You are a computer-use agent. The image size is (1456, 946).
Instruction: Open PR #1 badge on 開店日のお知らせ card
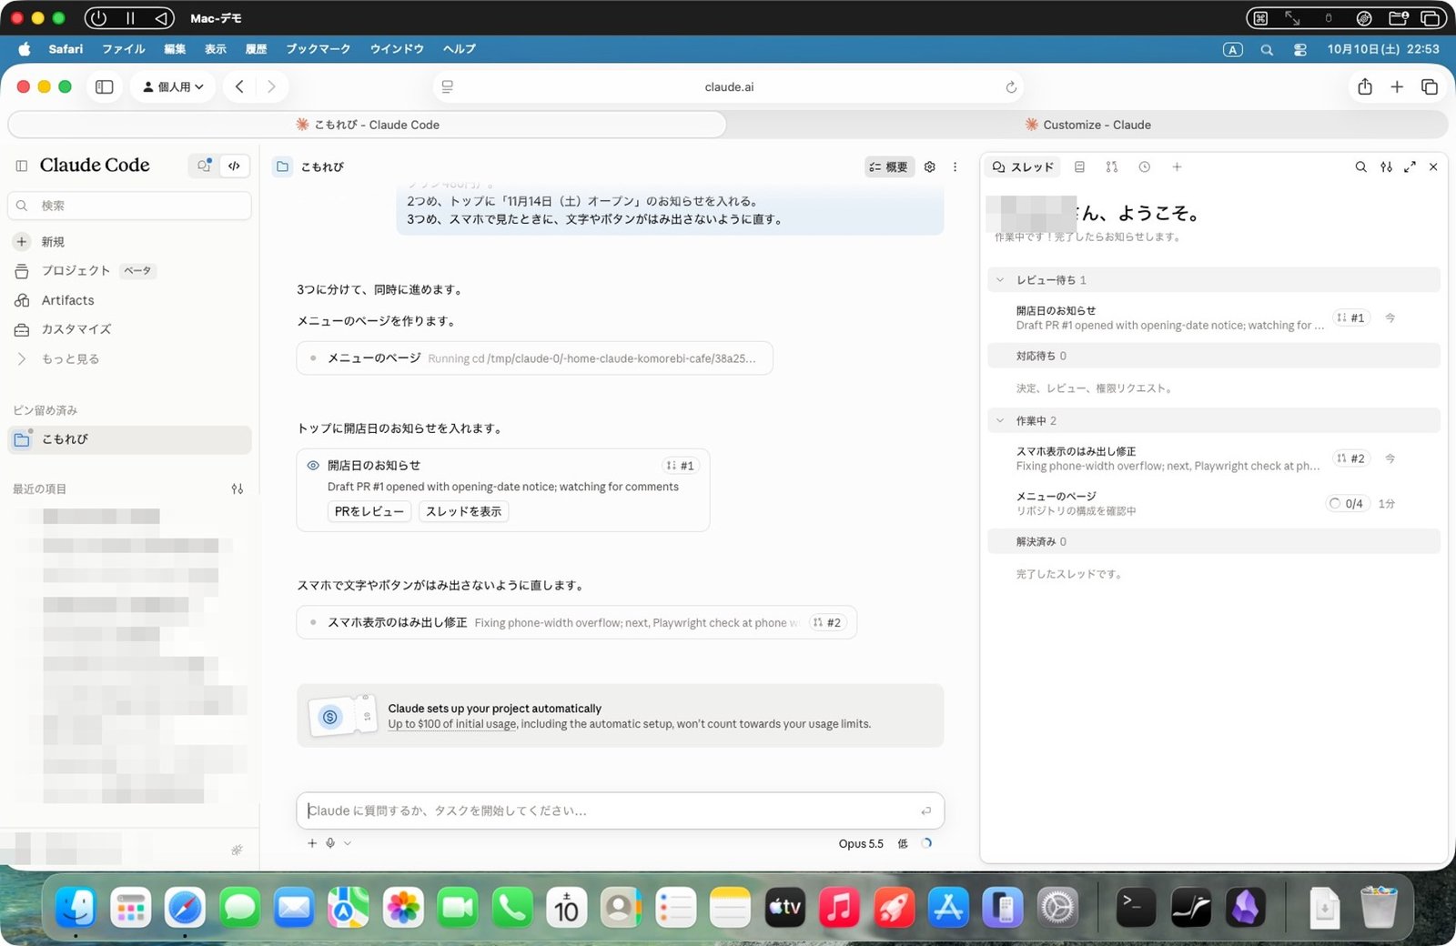681,466
